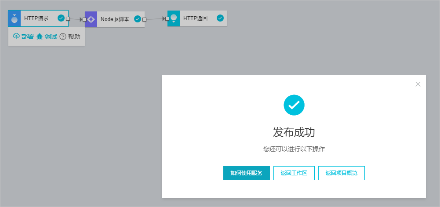Screen dimensions: 440x207
Task: Open 帮助 help in node toolbar
Action: tap(70, 36)
